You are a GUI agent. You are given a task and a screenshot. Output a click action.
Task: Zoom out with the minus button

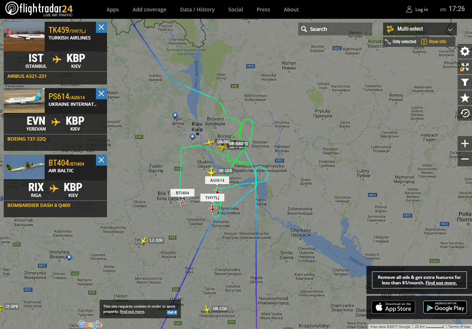coord(465,159)
